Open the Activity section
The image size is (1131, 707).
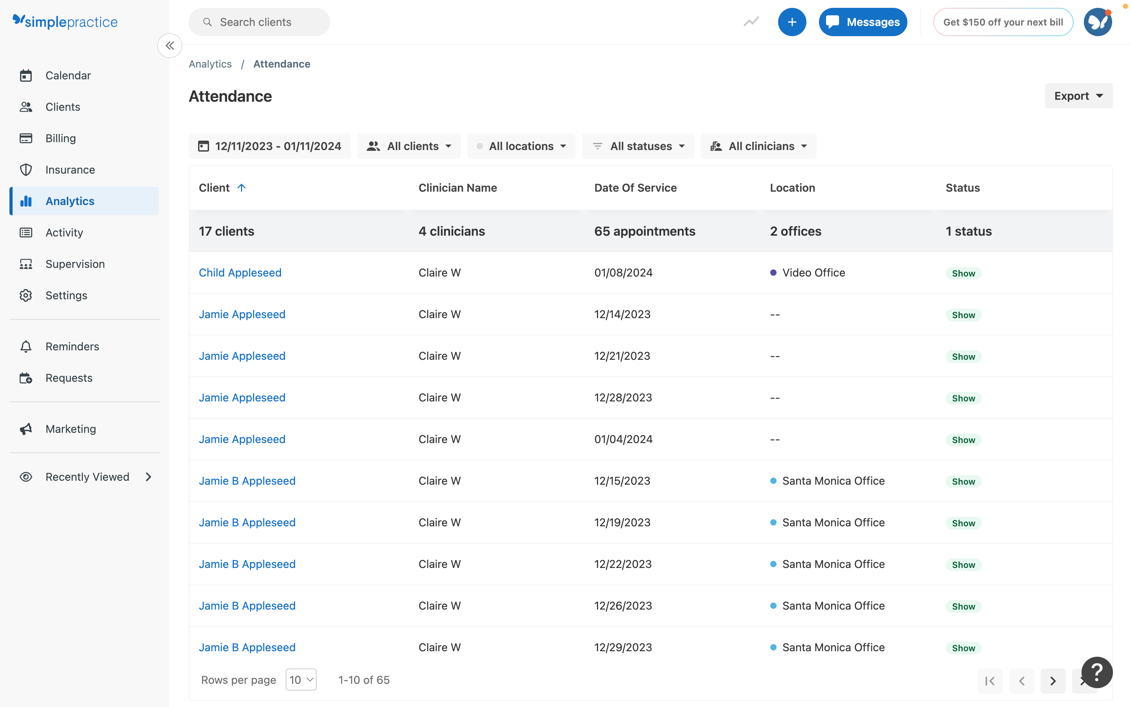click(x=64, y=233)
